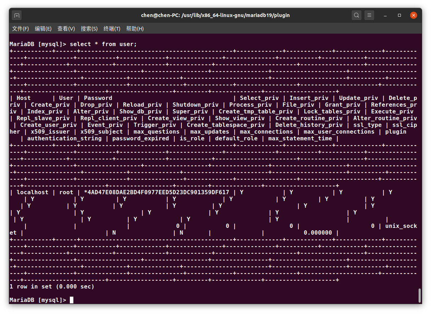This screenshot has height=314, width=431.
Task: Click the 'Show_view_priv' column header
Action: coord(240,118)
